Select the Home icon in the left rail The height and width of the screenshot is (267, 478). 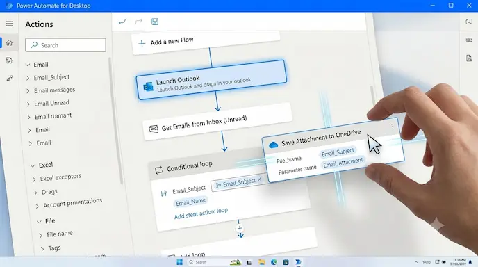tap(10, 42)
